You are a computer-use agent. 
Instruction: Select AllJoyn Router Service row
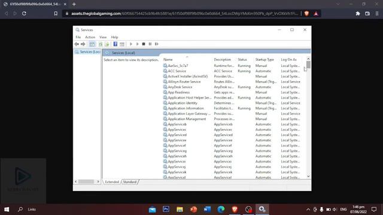point(232,82)
